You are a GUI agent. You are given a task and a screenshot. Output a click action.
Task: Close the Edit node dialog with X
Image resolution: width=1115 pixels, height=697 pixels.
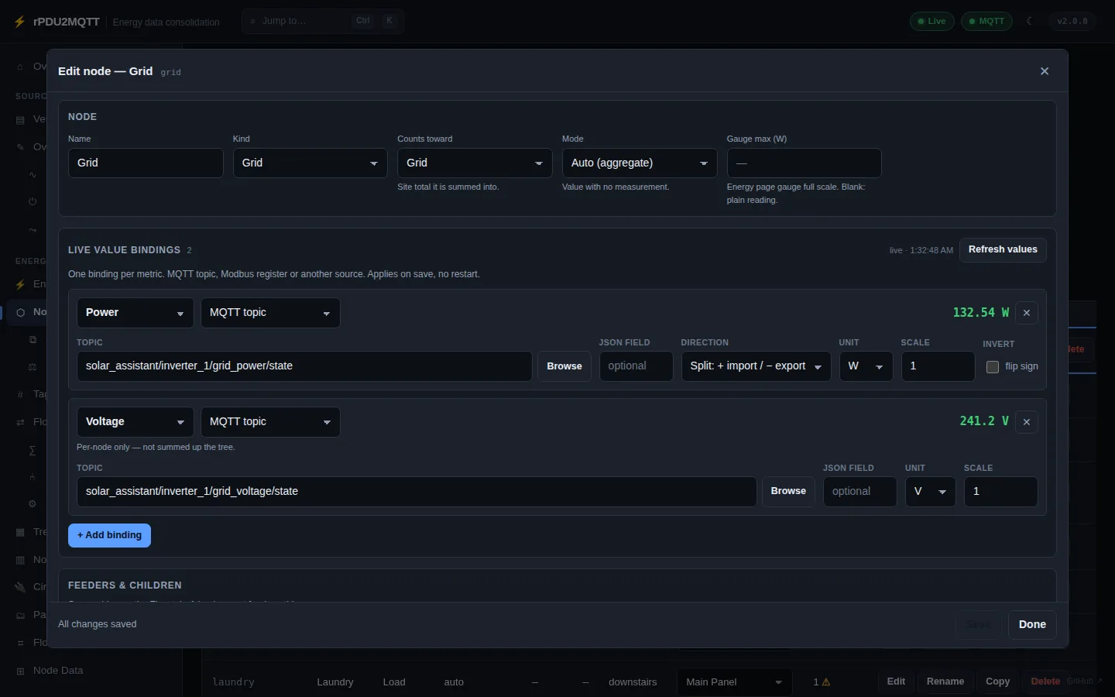tap(1045, 71)
